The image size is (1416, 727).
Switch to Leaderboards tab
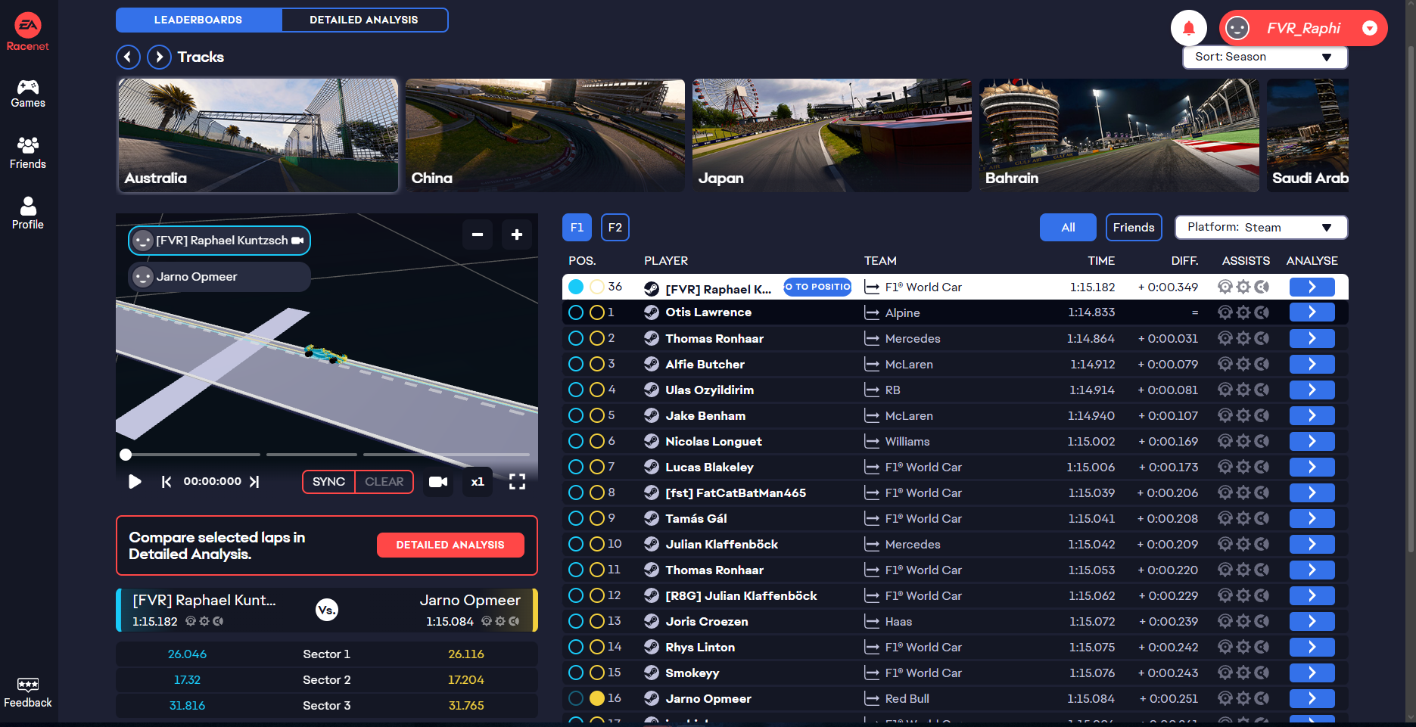click(x=198, y=20)
